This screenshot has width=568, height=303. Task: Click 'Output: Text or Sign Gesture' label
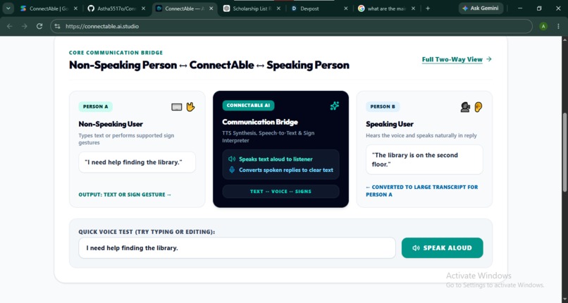click(125, 194)
